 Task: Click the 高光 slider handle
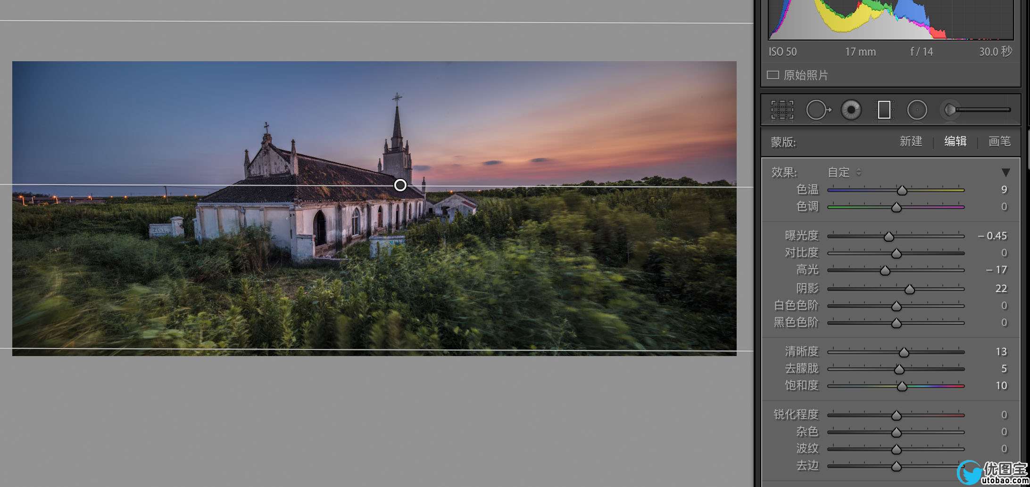(x=885, y=270)
